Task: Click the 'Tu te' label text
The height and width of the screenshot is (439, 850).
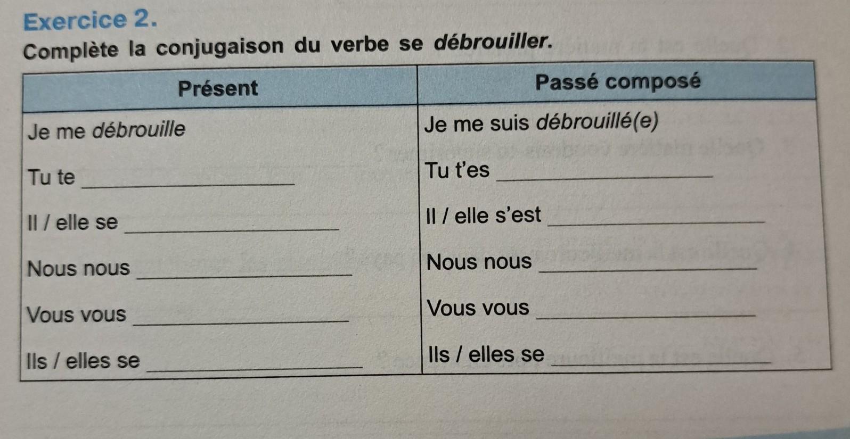Action: tap(51, 177)
